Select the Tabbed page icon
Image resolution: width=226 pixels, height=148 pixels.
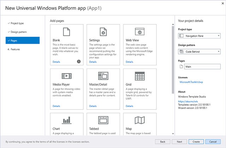103,120
